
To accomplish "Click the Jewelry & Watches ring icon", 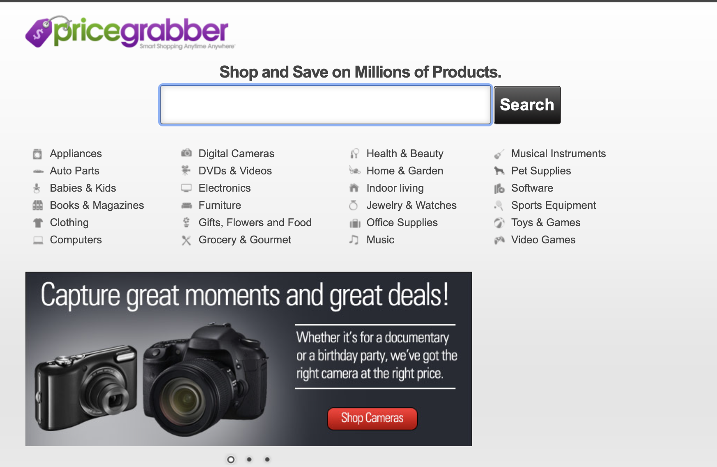I will (x=353, y=205).
